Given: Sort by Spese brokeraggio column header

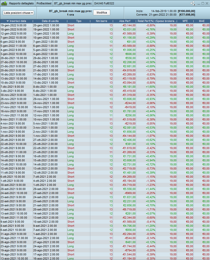Looking at the screenshot, I should pyautogui.click(x=166, y=21).
